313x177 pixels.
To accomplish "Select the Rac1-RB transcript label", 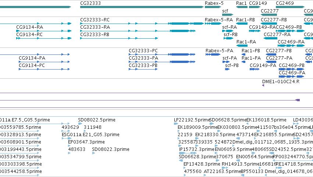I will 246,20.
